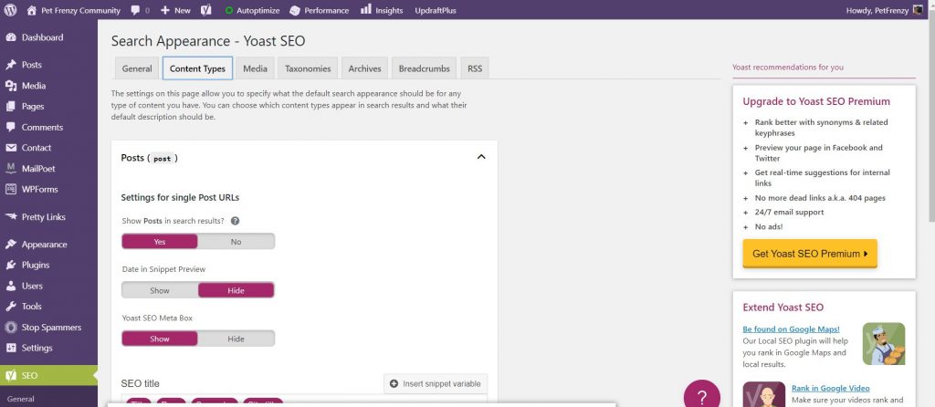
Task: Click the Posts pin icon
Action: 11,65
